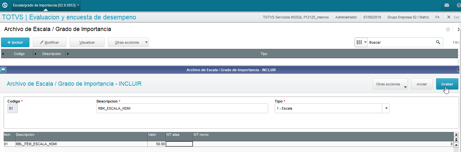461x152 pixels.
Task: Click the Tipo column header
Action: (264, 54)
